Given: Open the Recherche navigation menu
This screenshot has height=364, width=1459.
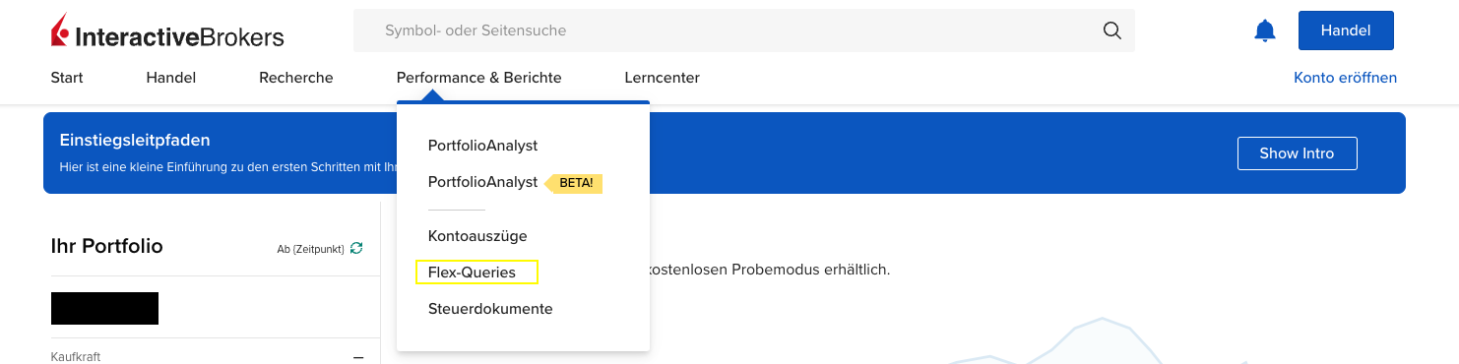Looking at the screenshot, I should 296,78.
